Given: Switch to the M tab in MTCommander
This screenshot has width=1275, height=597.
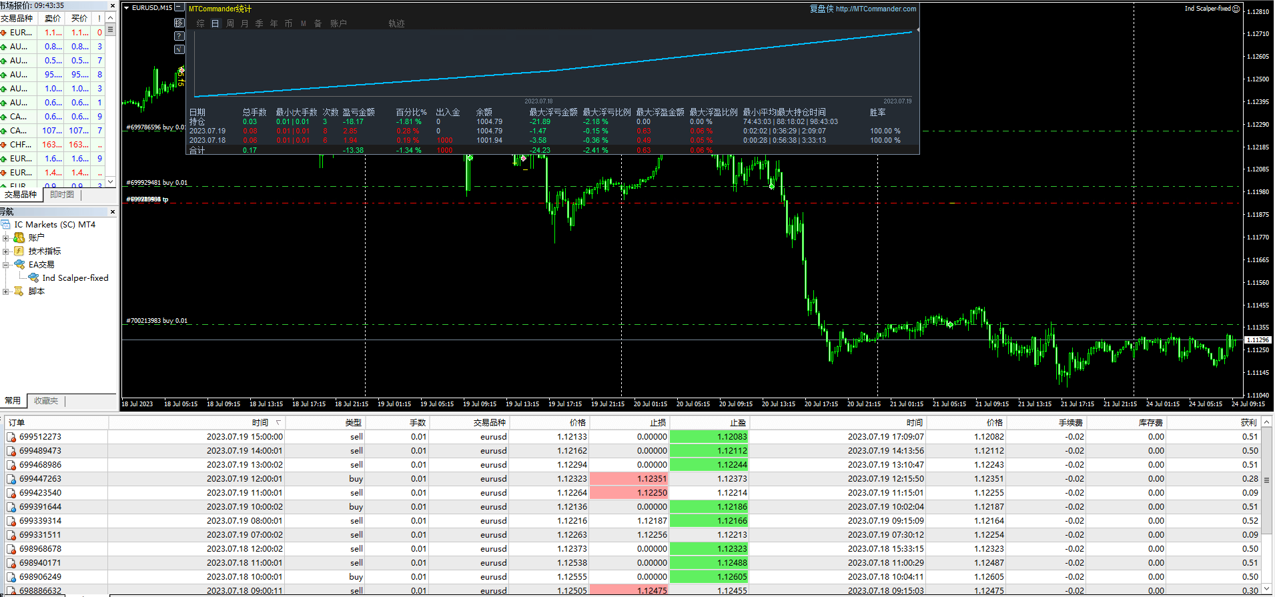Looking at the screenshot, I should (303, 23).
